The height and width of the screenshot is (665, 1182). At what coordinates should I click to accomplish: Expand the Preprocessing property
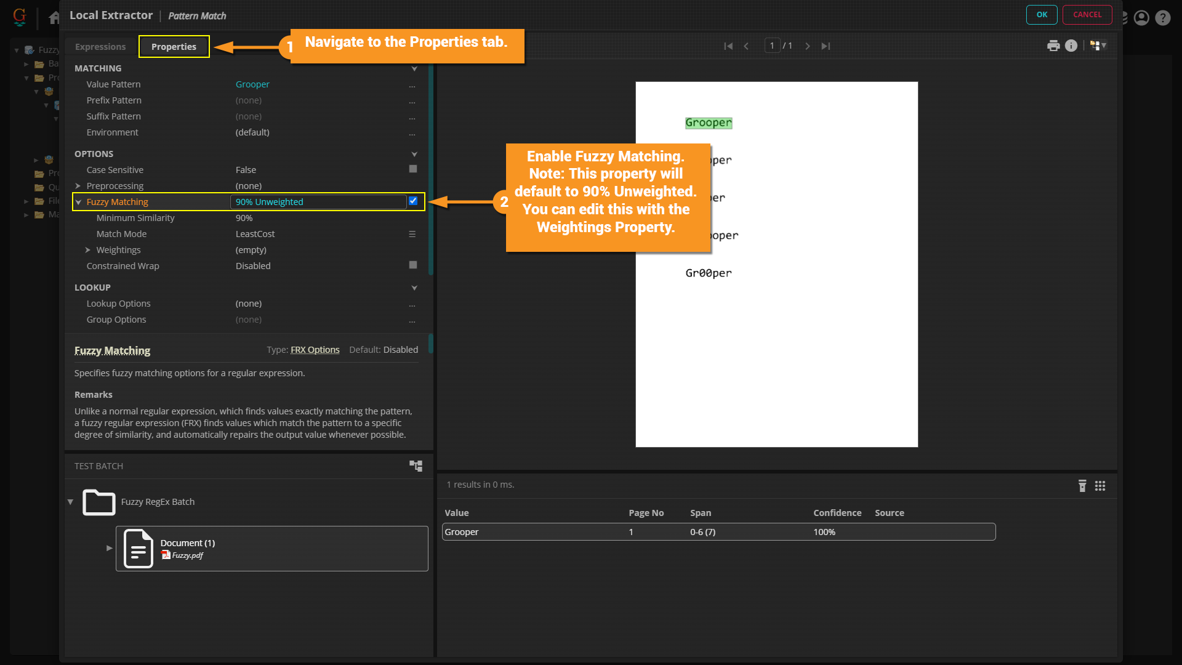78,186
